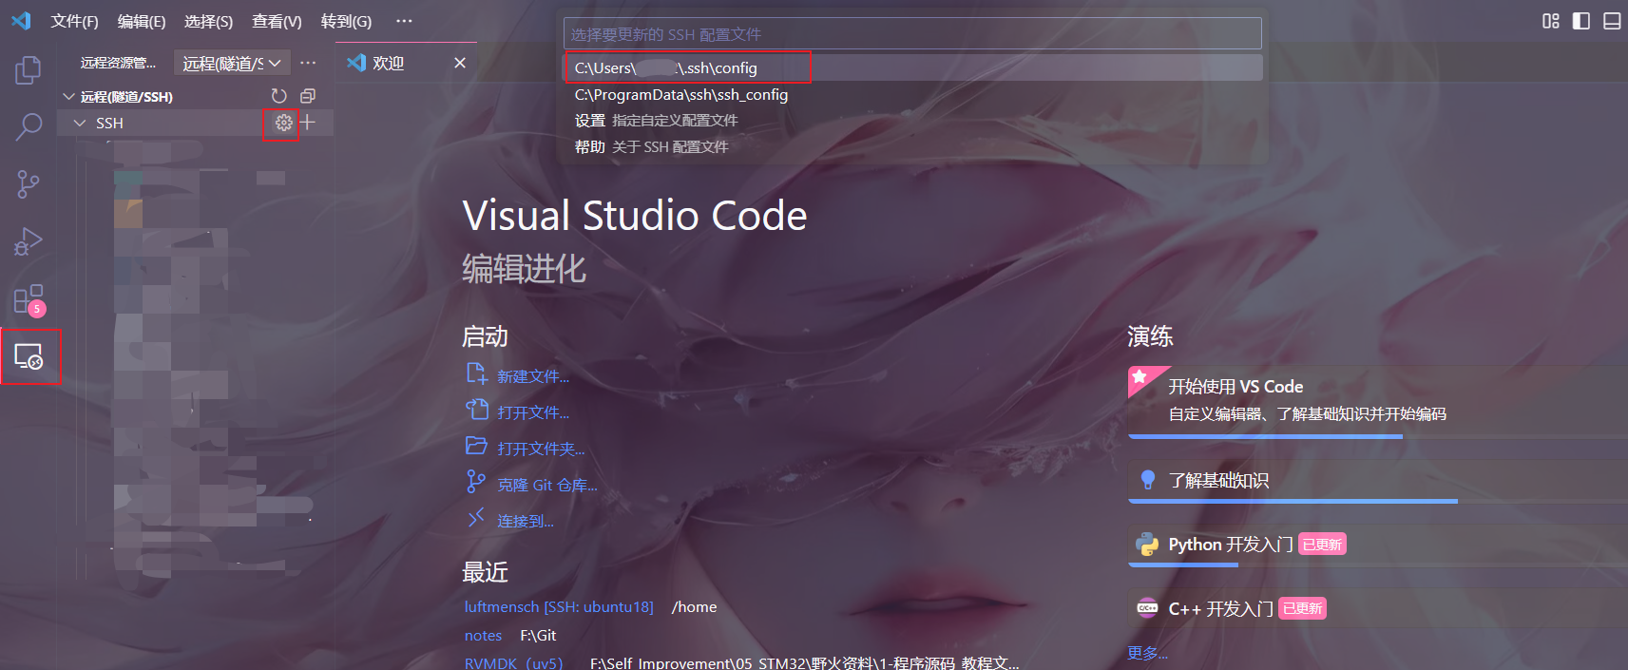Choose 帮助 关于 SSH 配置文件 option
Image resolution: width=1628 pixels, height=670 pixels.
(x=912, y=147)
